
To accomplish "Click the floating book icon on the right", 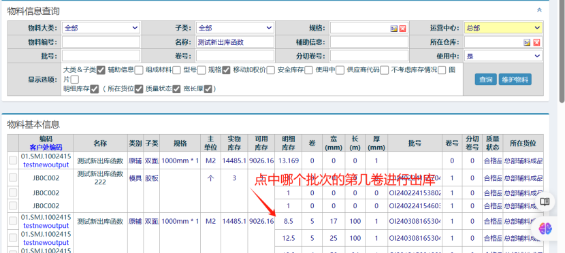I will tap(545, 201).
